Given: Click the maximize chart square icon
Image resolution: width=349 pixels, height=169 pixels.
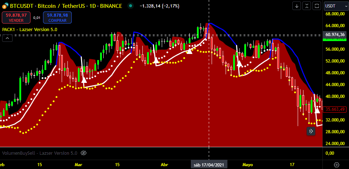Looking at the screenshot, I should point(316,6).
